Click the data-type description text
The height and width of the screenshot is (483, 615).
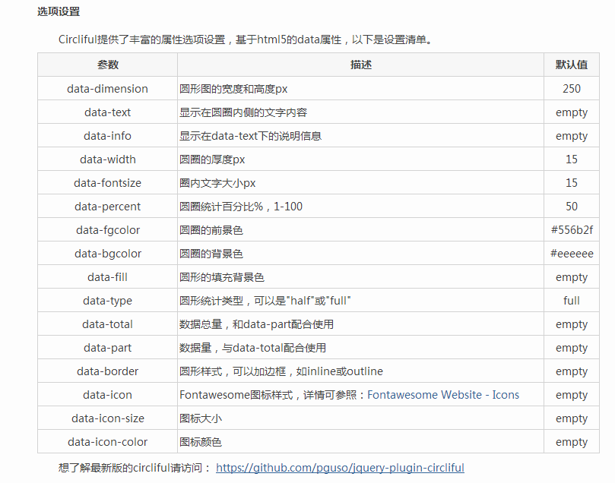point(265,301)
